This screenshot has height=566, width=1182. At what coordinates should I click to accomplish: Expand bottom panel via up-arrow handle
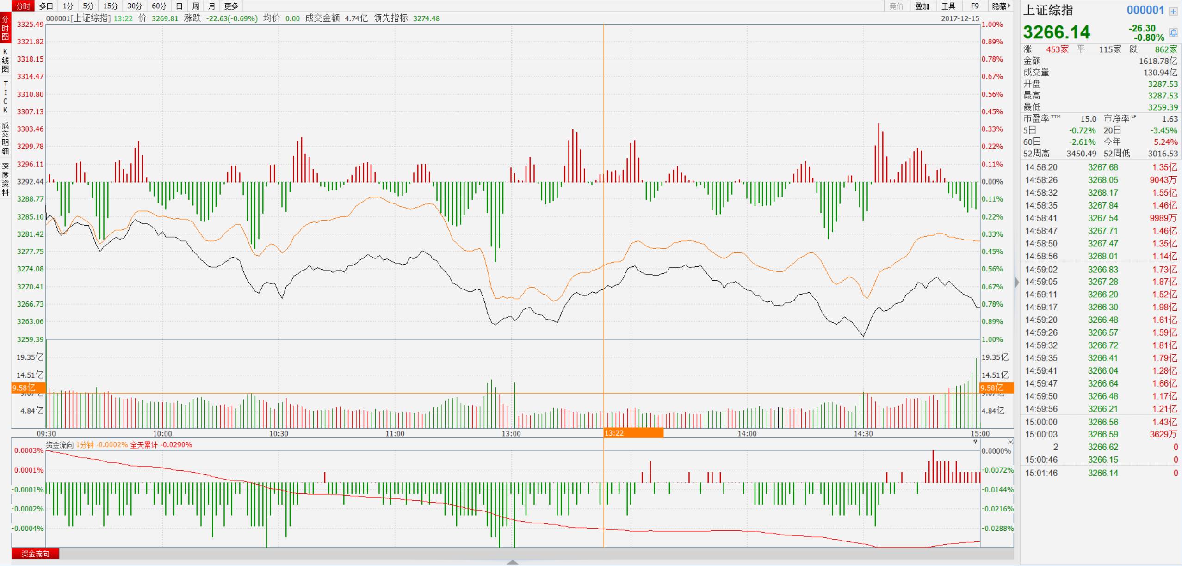[x=512, y=562]
